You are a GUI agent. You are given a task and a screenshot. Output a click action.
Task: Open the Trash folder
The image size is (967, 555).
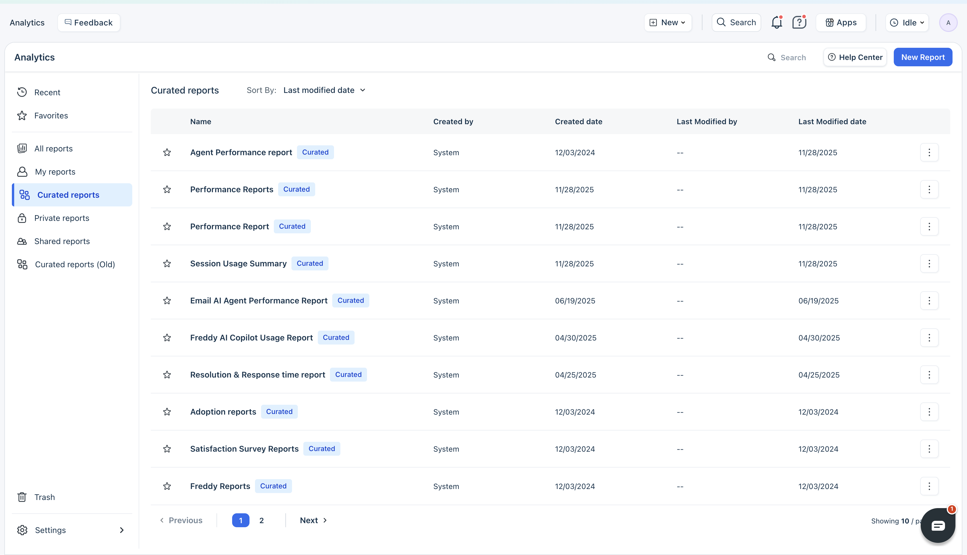(x=45, y=497)
